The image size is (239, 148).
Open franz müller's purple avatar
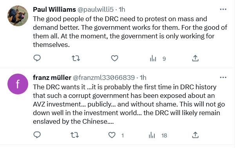click(18, 84)
